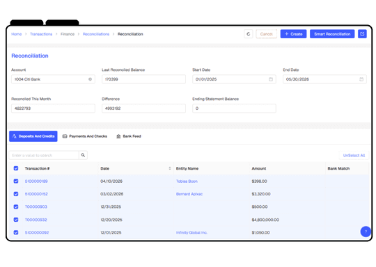This screenshot has height=267, width=376.
Task: Click the $500.00 amount cell
Action: [x=260, y=207]
